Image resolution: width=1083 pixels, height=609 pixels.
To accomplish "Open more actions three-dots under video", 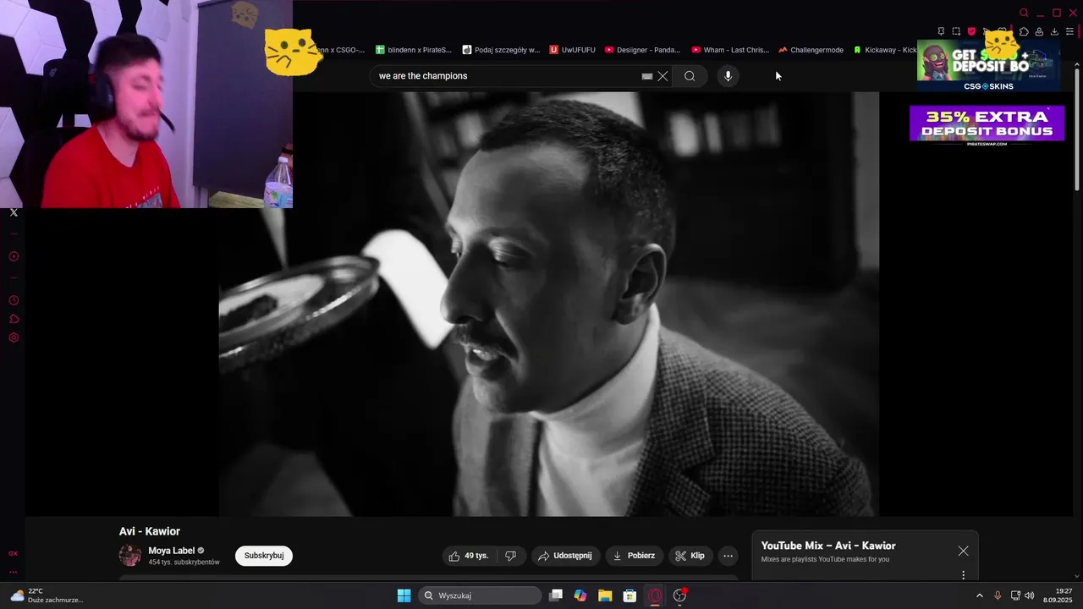I will click(x=728, y=556).
